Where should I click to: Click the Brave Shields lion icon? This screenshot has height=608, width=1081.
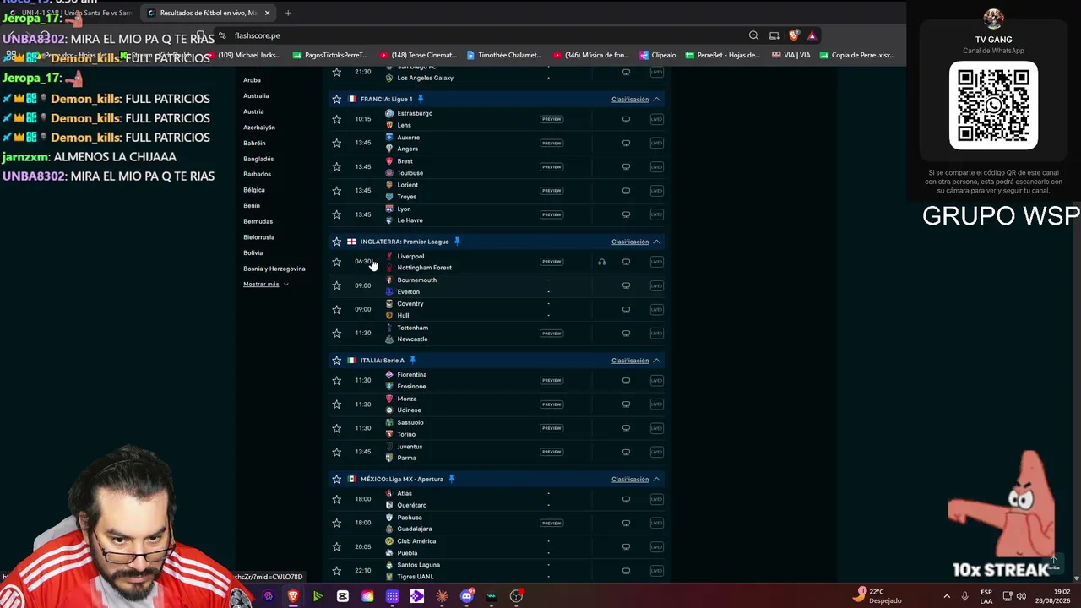click(x=794, y=35)
